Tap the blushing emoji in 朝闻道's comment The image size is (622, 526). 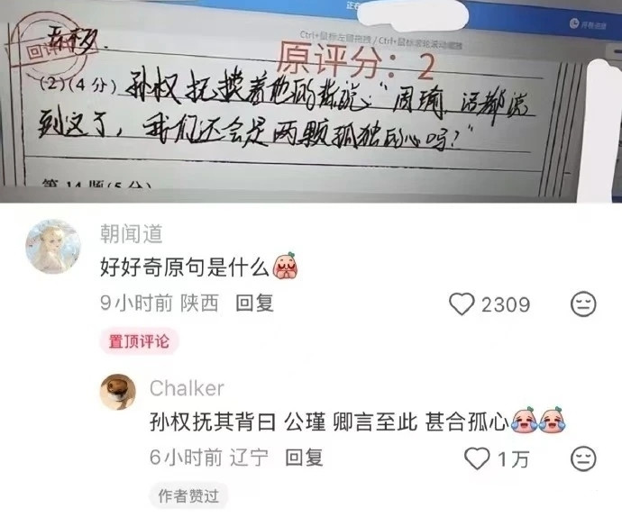pos(285,266)
